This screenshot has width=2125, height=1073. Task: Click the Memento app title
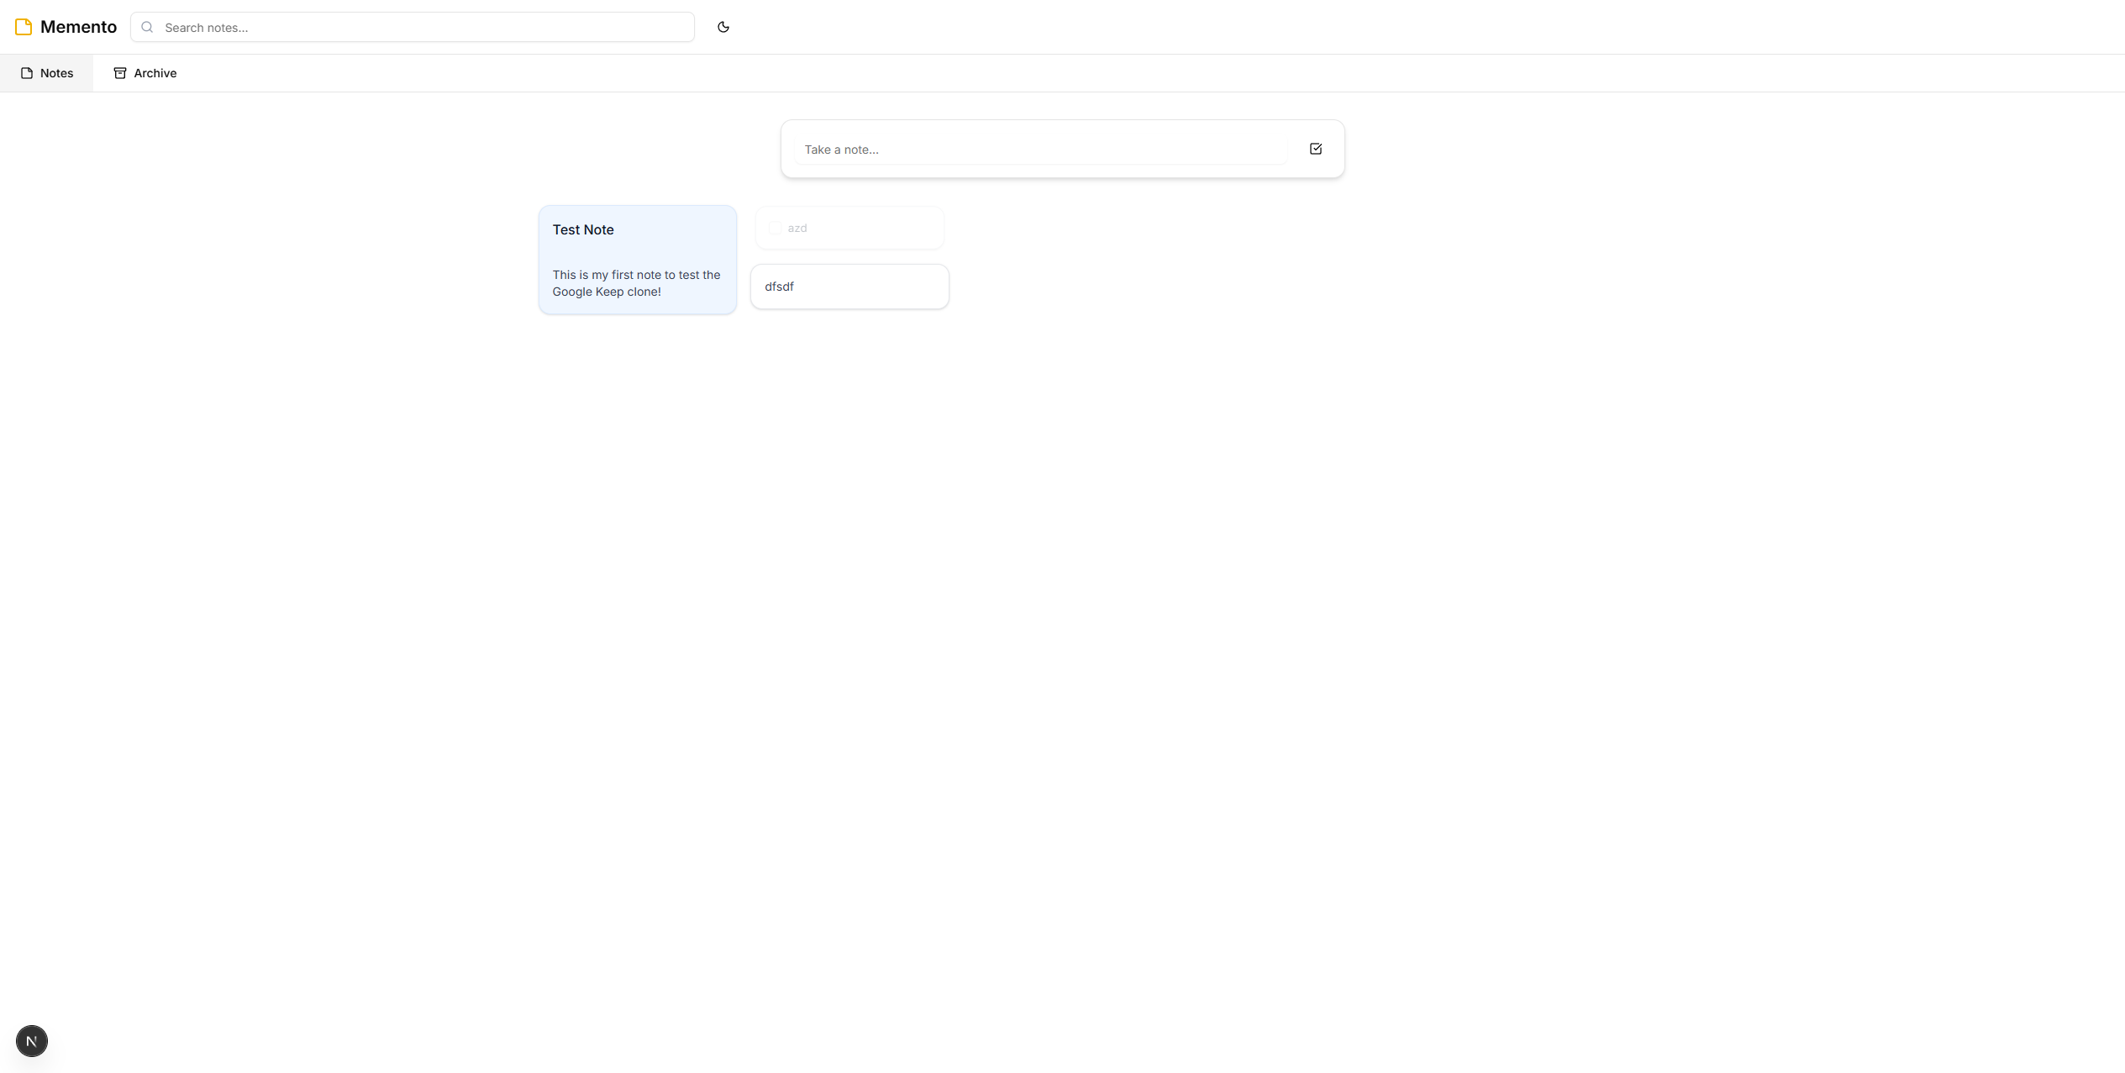pos(78,27)
